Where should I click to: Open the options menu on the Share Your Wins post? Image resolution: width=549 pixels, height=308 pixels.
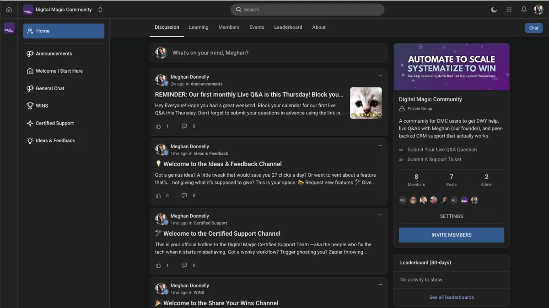(380, 285)
